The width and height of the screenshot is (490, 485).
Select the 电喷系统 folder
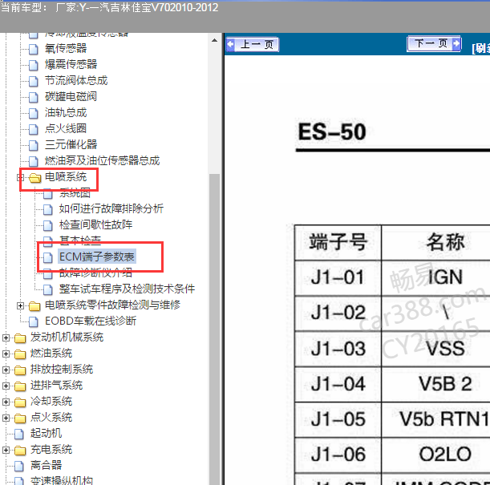(66, 176)
